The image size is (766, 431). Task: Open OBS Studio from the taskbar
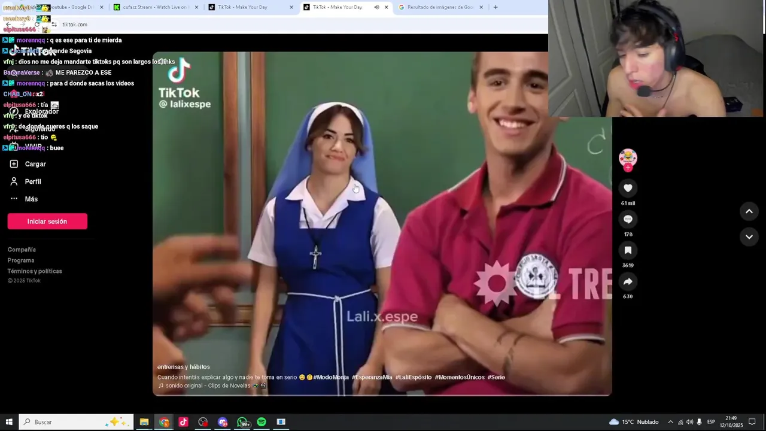[203, 422]
